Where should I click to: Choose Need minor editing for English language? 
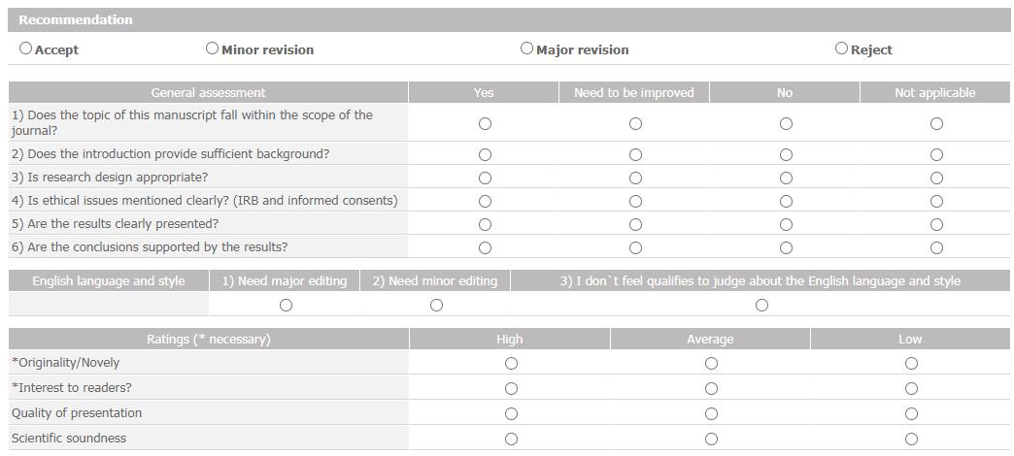coord(436,305)
